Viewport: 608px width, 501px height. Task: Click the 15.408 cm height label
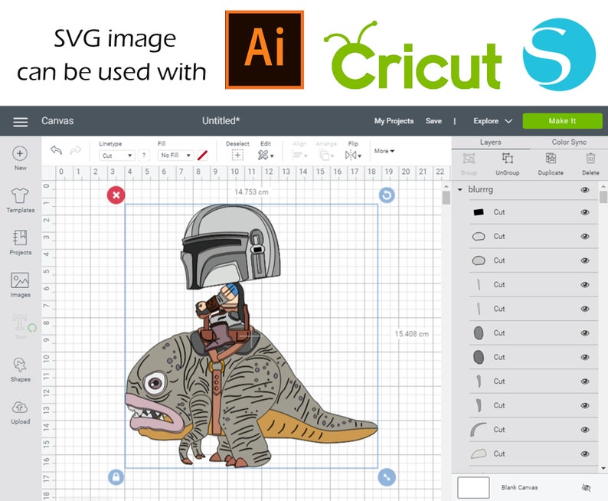(411, 334)
